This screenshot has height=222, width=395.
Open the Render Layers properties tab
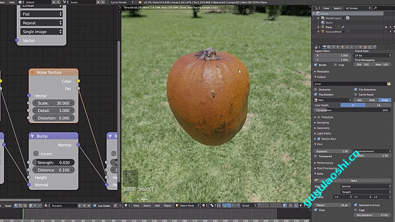pos(329,47)
